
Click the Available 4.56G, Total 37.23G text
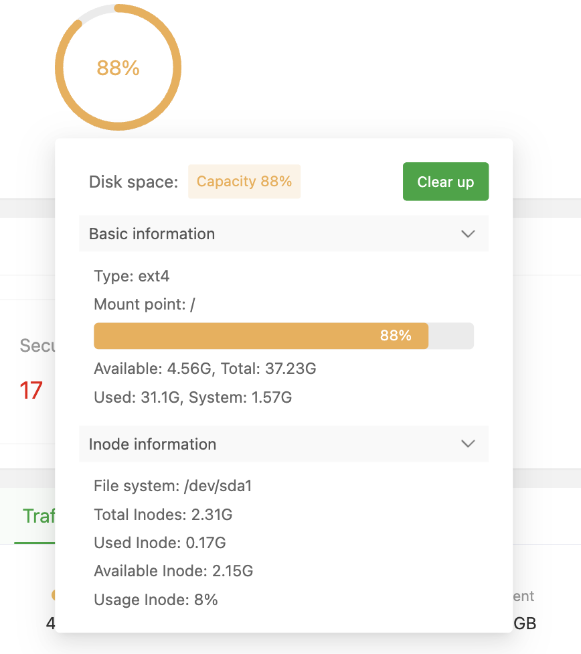(x=205, y=369)
